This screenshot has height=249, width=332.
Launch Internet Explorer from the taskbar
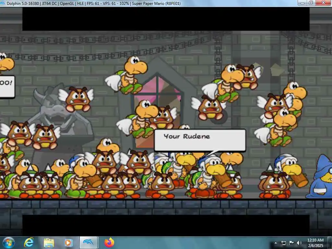click(x=29, y=243)
